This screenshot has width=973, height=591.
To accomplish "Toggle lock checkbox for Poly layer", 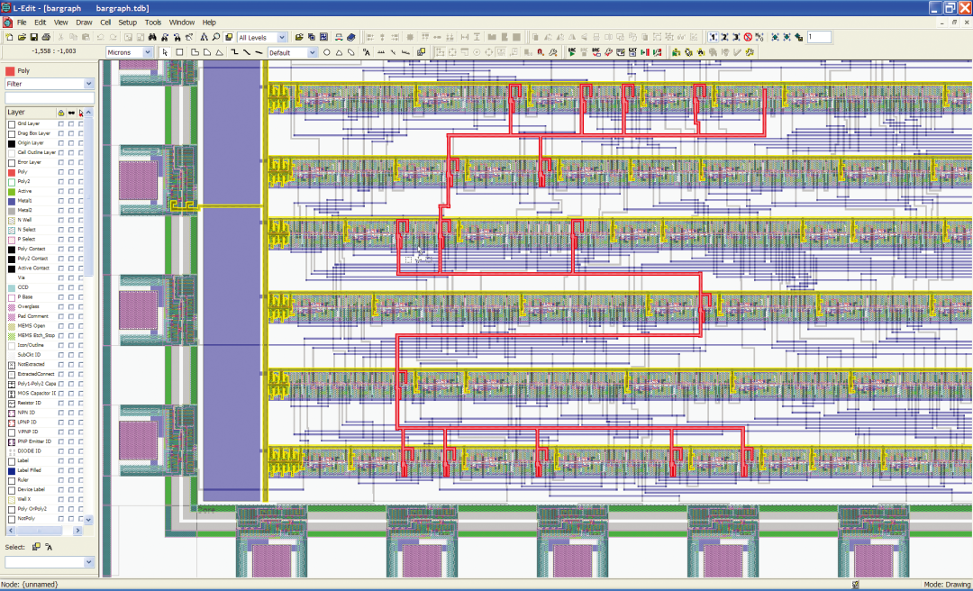I will (x=61, y=172).
